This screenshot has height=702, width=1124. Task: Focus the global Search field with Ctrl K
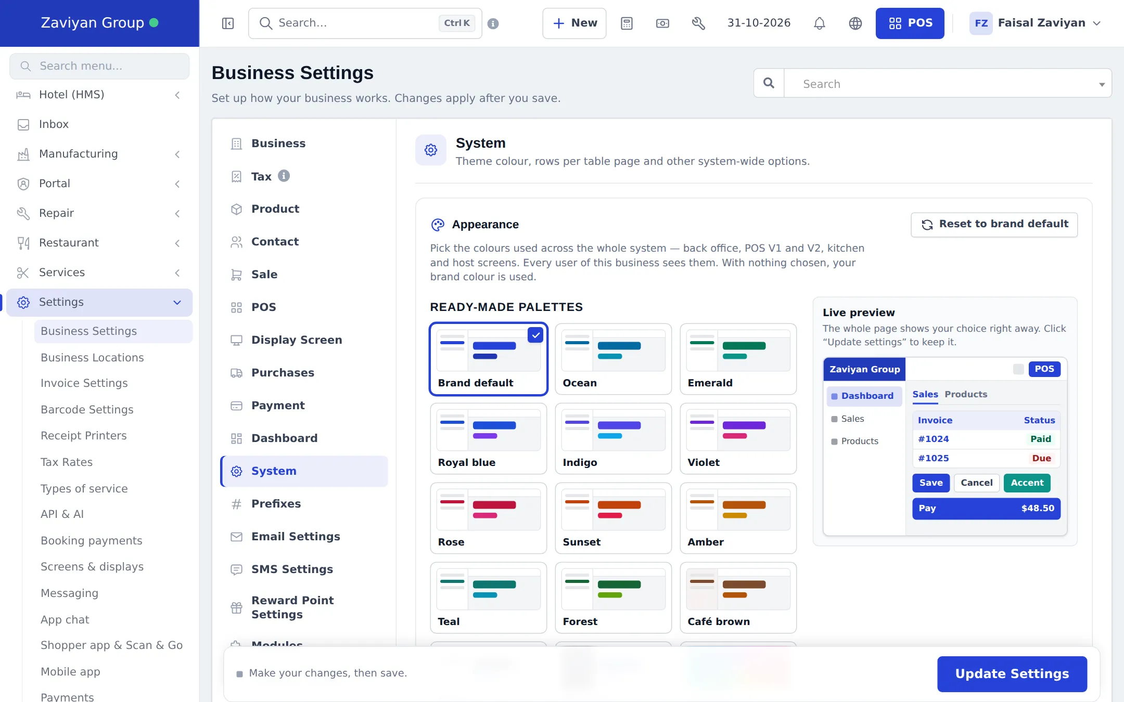point(365,23)
